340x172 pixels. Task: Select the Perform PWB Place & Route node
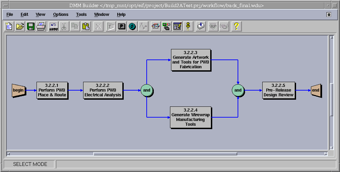52,90
